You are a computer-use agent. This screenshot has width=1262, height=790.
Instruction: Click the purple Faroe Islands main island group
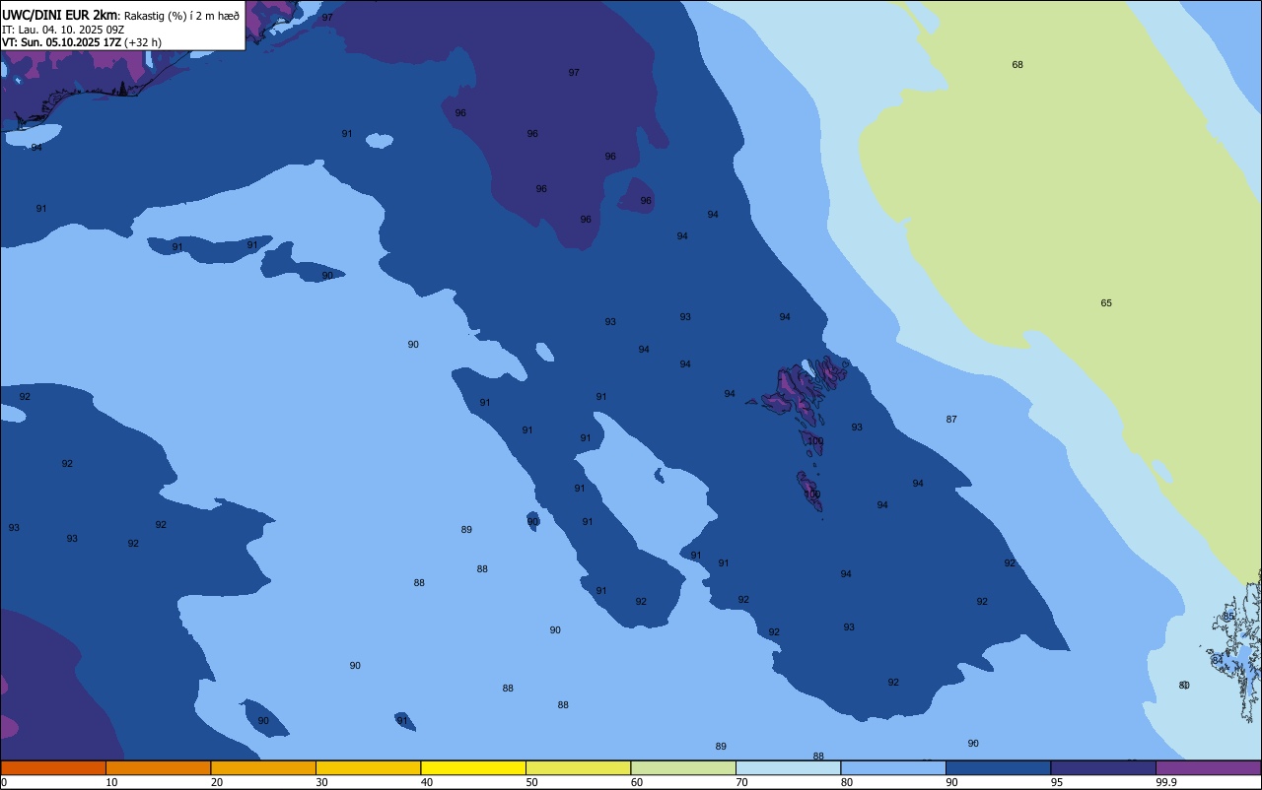click(797, 388)
